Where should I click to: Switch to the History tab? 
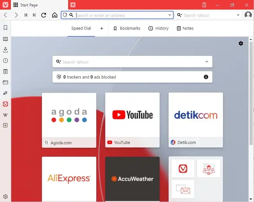tap(158, 28)
